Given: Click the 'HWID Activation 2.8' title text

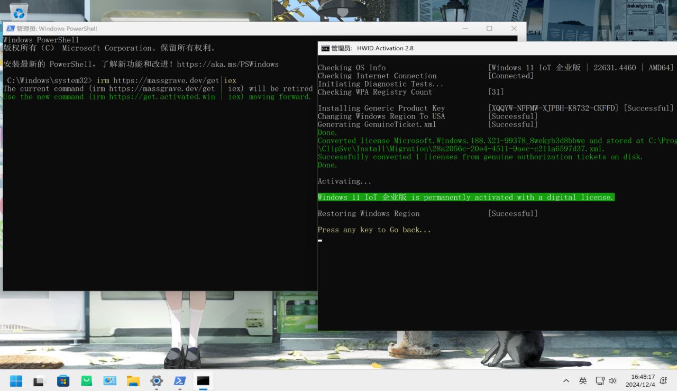Looking at the screenshot, I should tap(385, 48).
